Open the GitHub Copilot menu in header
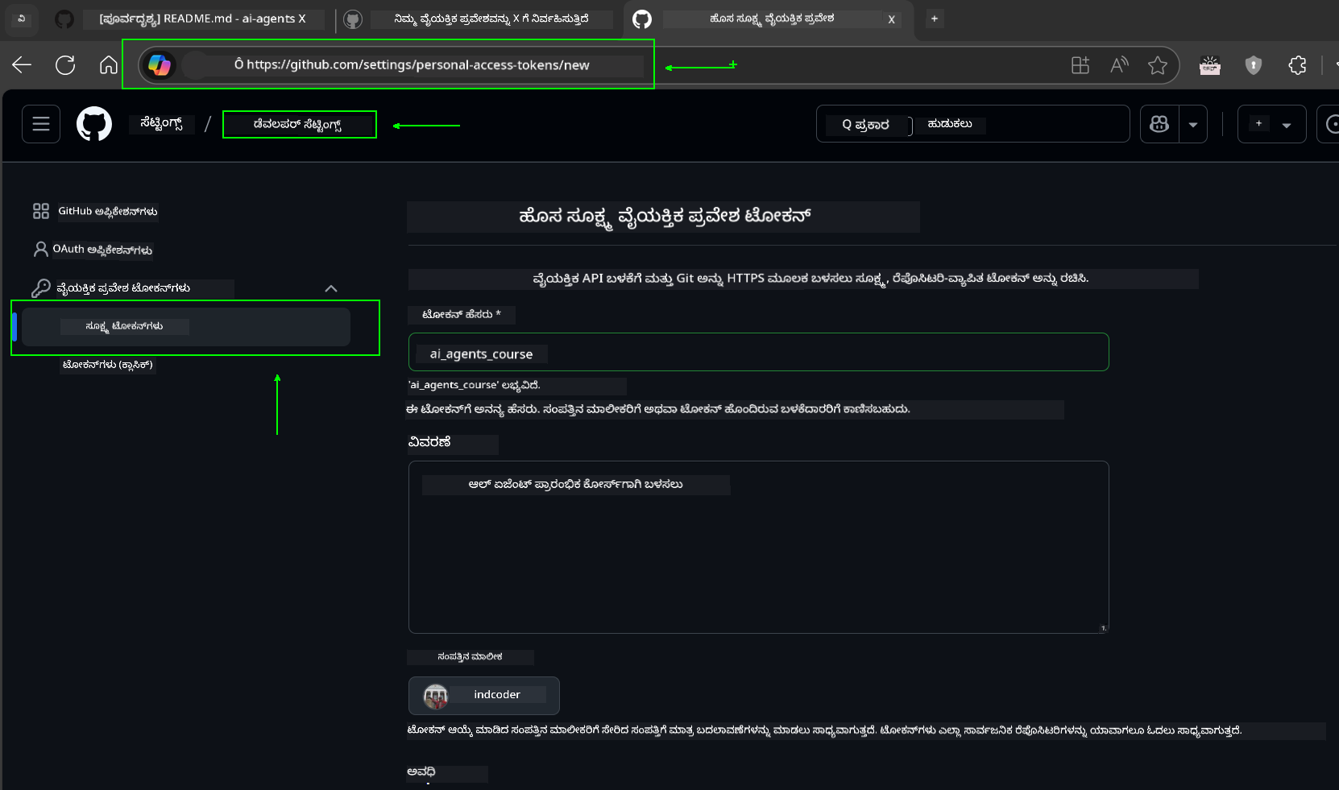 [x=1159, y=124]
